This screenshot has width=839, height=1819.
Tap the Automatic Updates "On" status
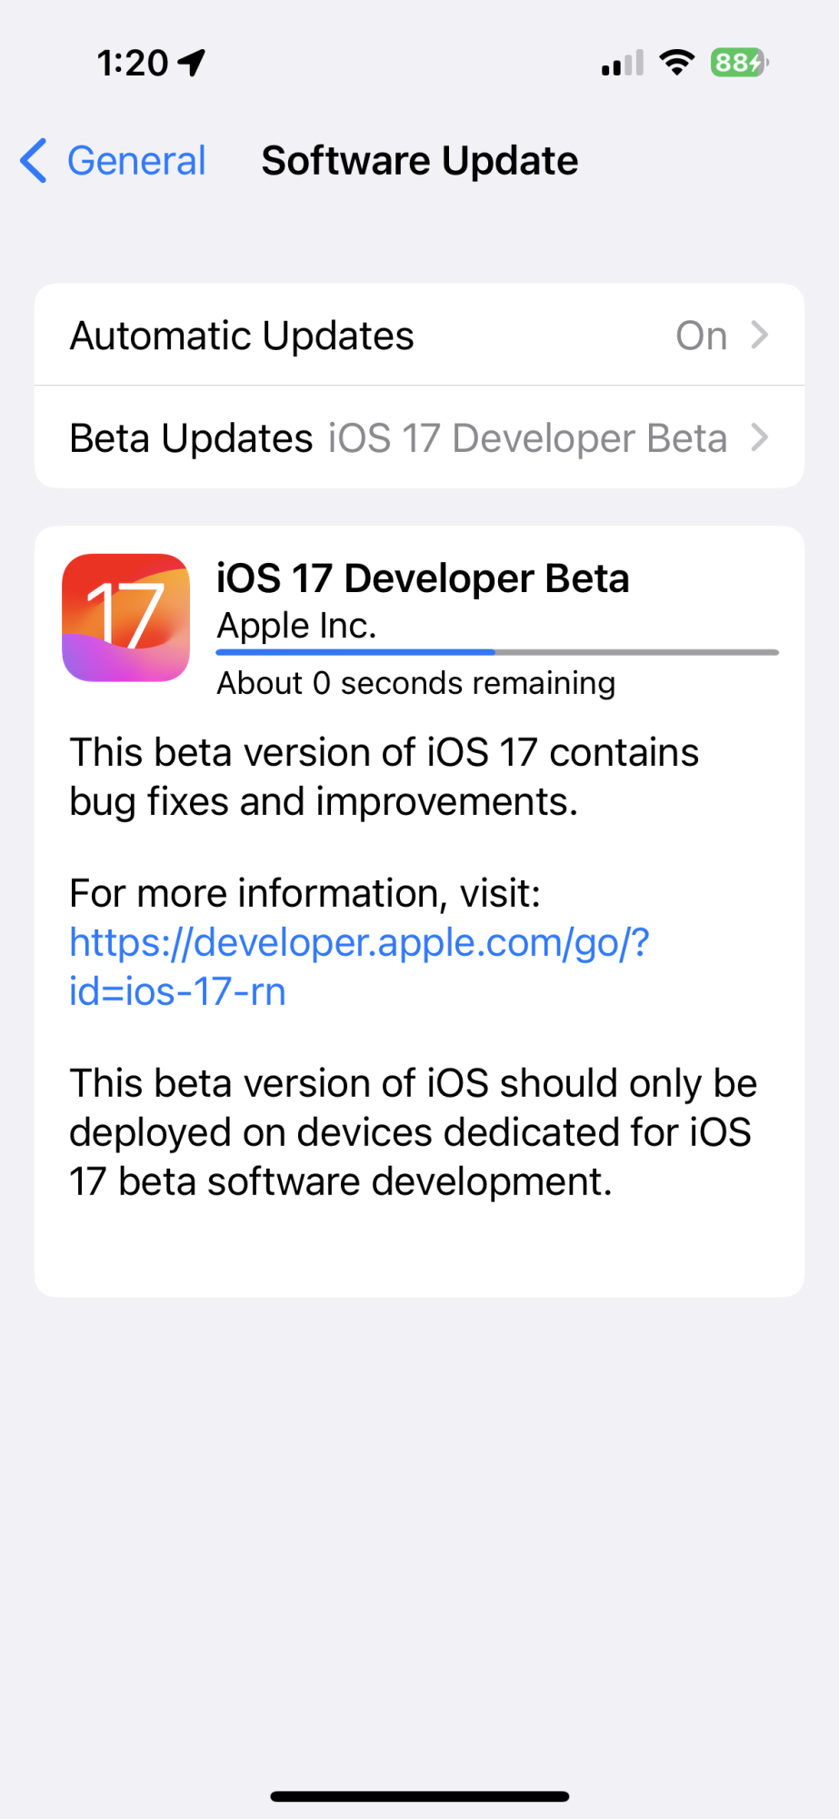[701, 336]
